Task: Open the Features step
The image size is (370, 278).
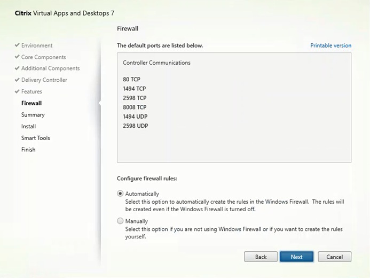Action: pos(32,91)
